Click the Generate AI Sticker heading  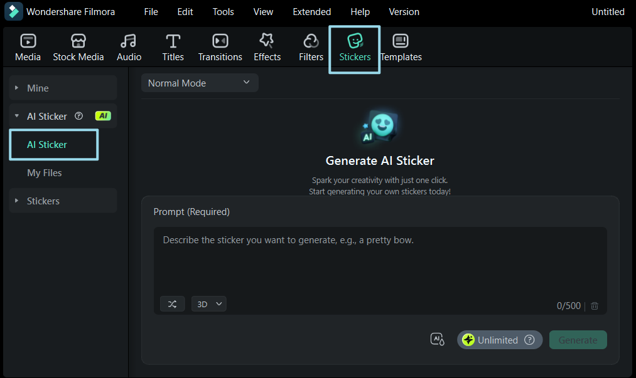pyautogui.click(x=380, y=161)
